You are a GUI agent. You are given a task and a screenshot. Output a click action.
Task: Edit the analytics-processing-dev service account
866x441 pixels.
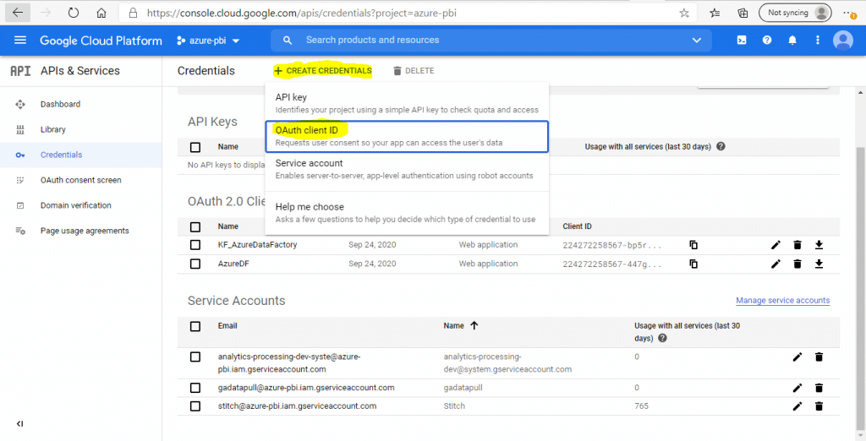[x=797, y=357]
